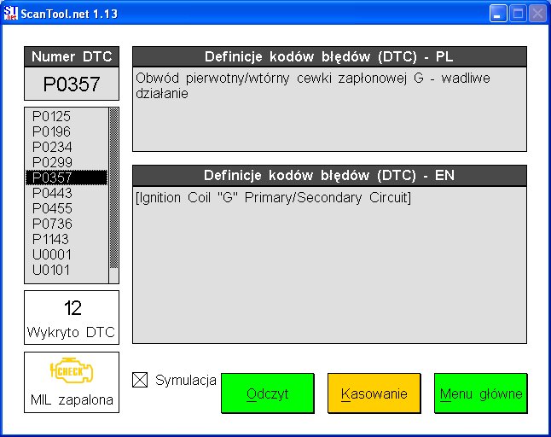Select P0736 trouble code entry
551x437 pixels.
pos(51,224)
